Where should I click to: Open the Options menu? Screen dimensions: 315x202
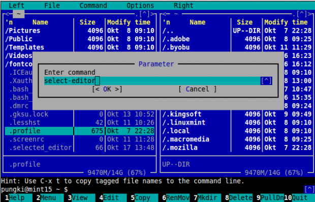point(140,6)
